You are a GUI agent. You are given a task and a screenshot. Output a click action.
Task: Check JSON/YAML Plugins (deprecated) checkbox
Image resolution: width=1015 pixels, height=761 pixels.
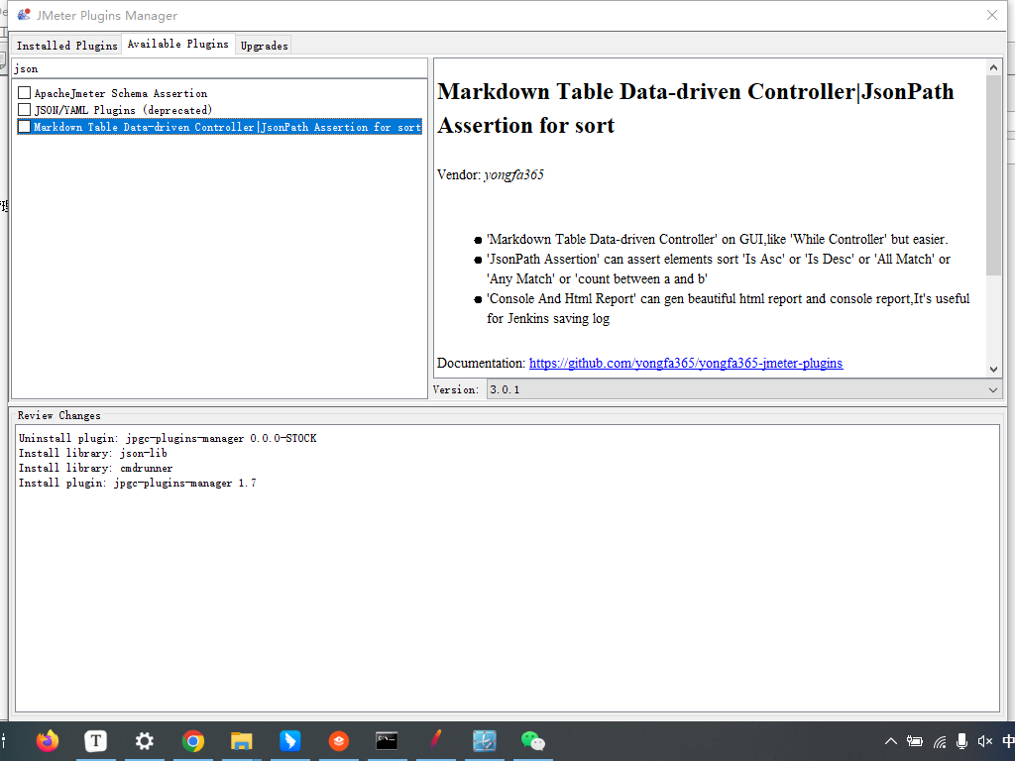(x=25, y=110)
